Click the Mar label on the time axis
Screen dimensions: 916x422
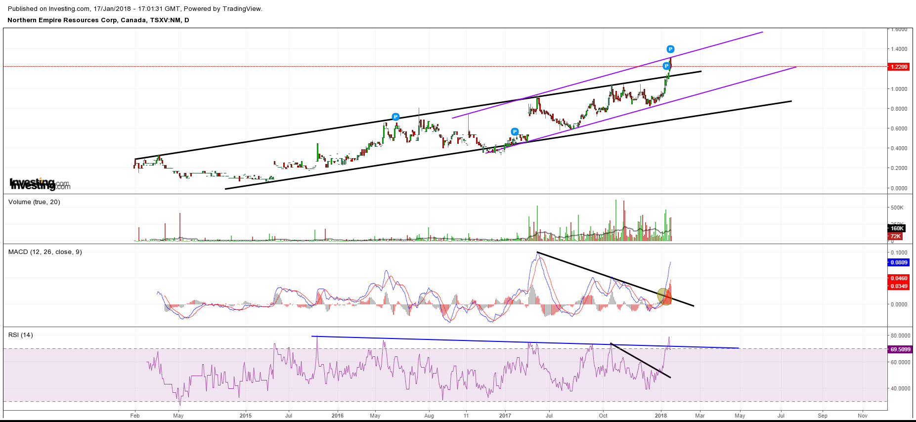[x=700, y=416]
